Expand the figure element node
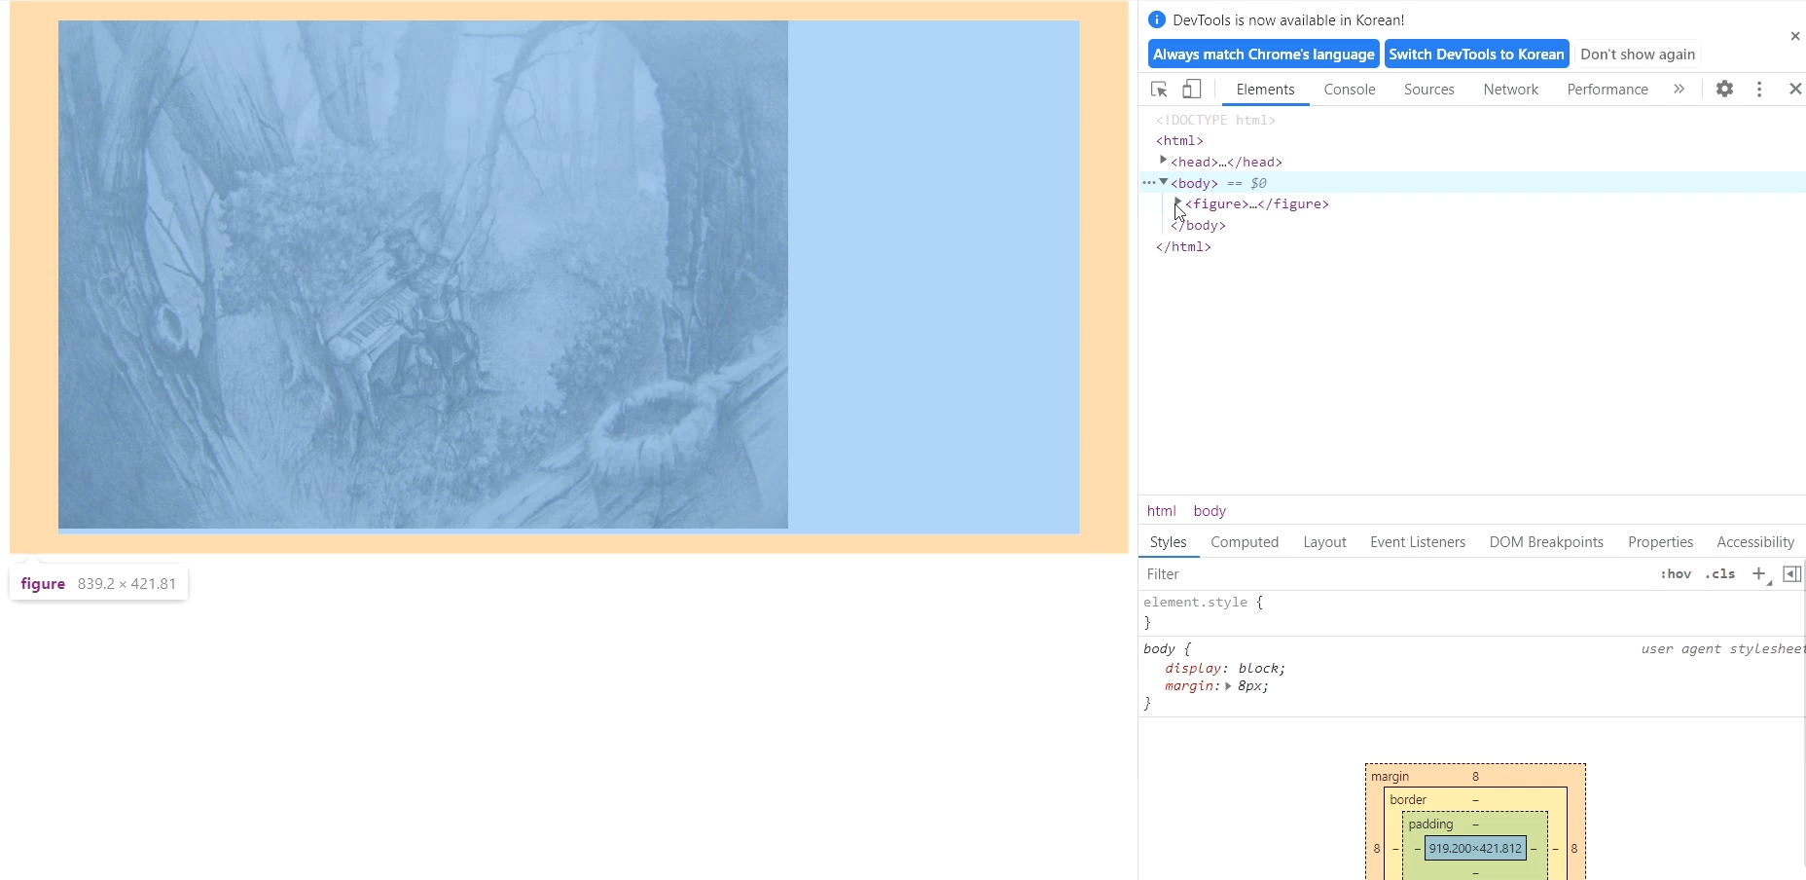The height and width of the screenshot is (880, 1806). tap(1177, 202)
